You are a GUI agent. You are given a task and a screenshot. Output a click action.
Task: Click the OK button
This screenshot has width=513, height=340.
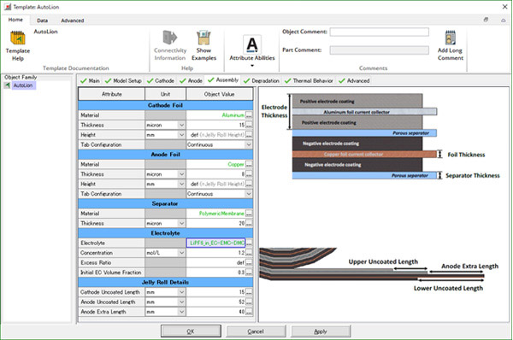[x=191, y=331]
